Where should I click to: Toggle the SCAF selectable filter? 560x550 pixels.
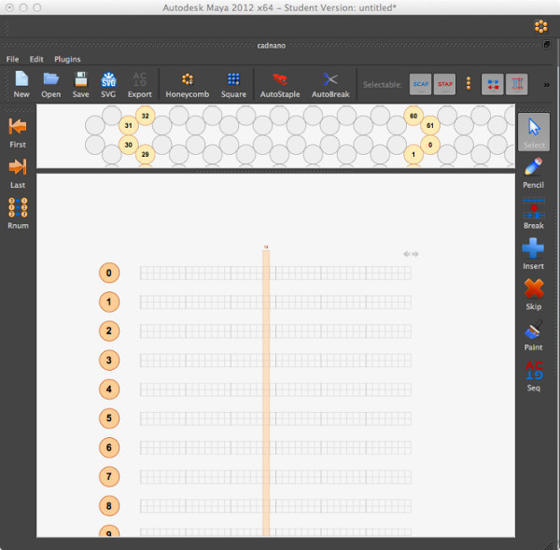pos(420,84)
